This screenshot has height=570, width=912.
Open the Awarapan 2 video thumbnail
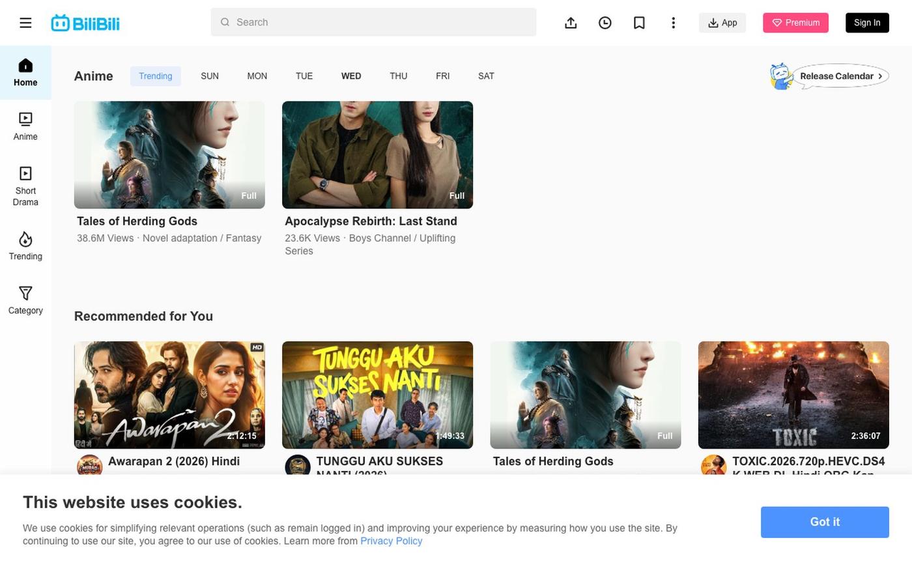pos(169,395)
